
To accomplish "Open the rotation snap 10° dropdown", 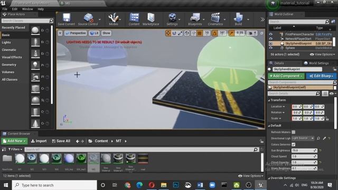I will pyautogui.click(x=222, y=33).
